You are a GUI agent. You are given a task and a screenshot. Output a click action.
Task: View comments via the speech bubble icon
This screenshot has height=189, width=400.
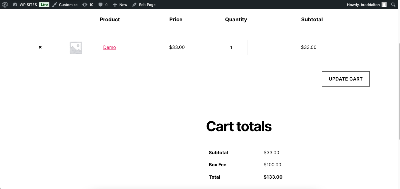tap(103, 5)
